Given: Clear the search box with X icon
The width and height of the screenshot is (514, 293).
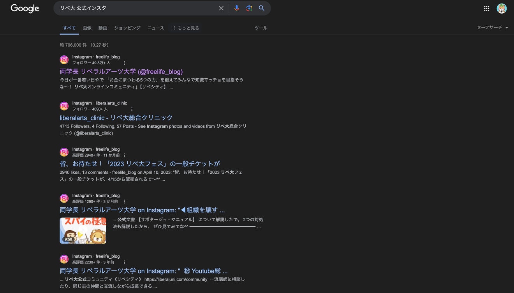Looking at the screenshot, I should 221,8.
